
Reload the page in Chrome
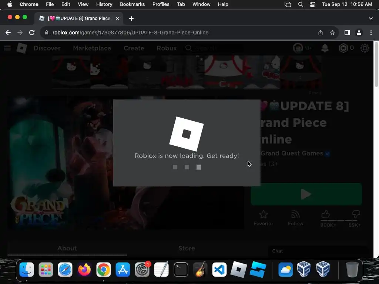coord(32,33)
